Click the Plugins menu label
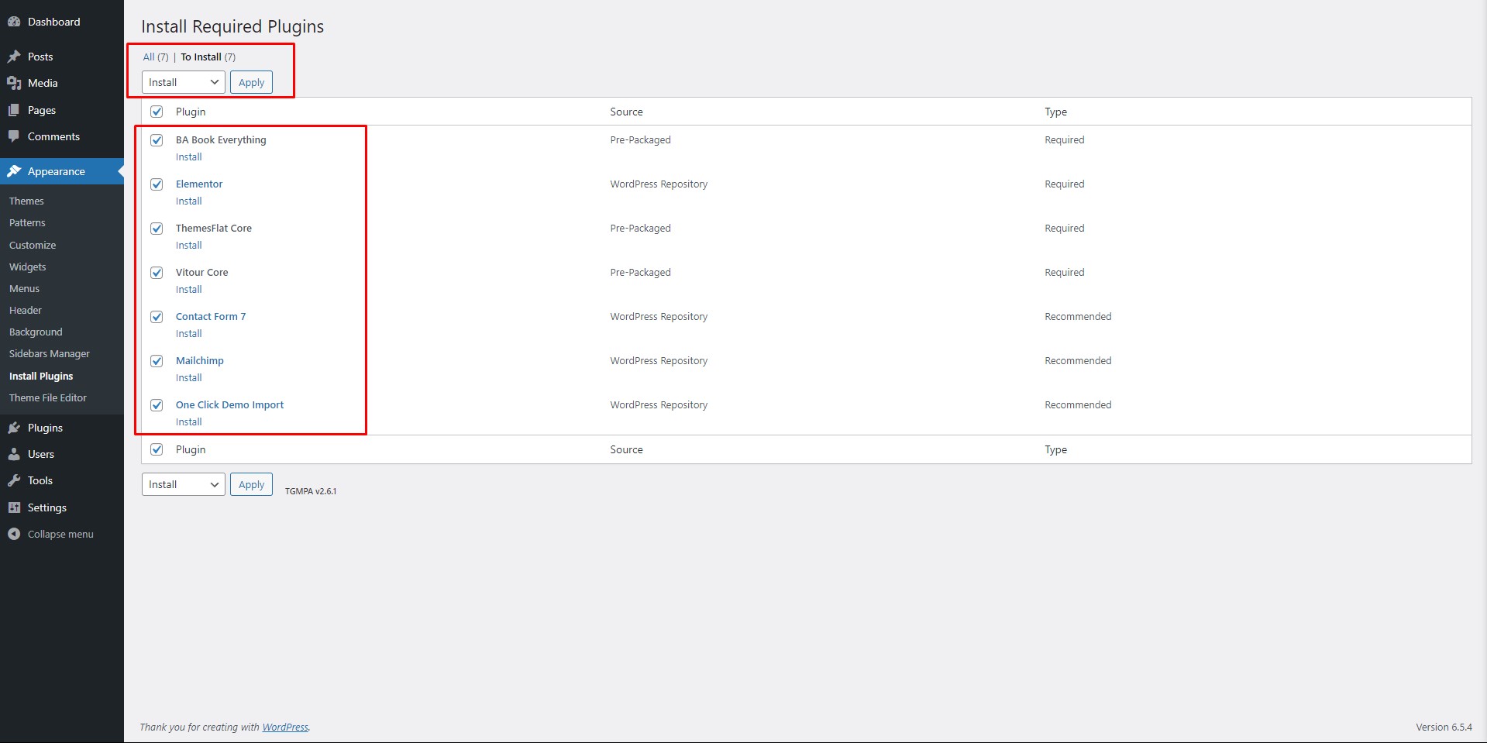The width and height of the screenshot is (1487, 743). coord(45,428)
